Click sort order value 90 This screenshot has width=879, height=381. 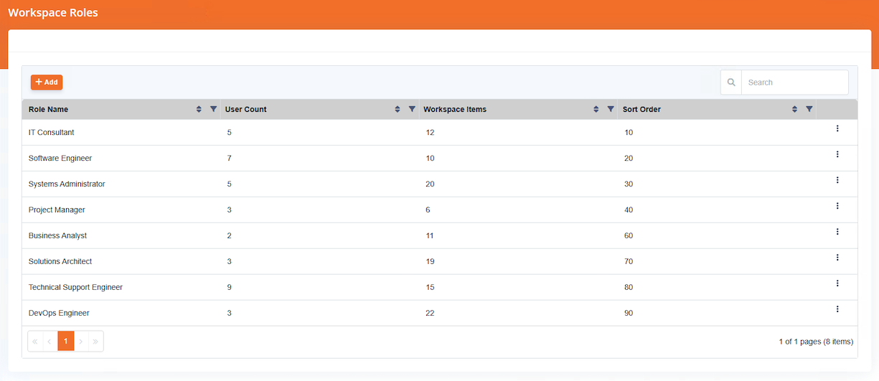629,313
